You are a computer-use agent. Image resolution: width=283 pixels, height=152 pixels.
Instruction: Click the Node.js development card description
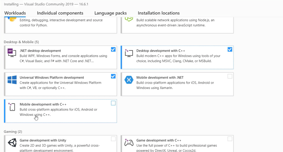point(176,23)
